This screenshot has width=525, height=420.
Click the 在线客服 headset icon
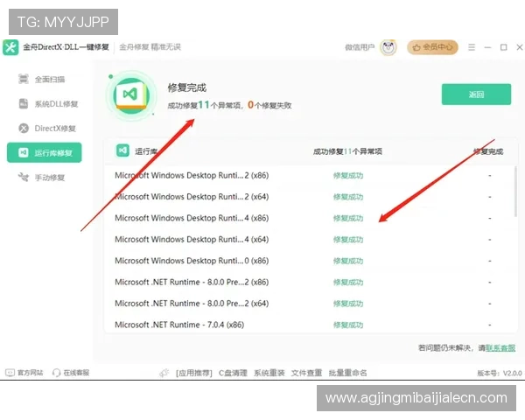pos(56,373)
